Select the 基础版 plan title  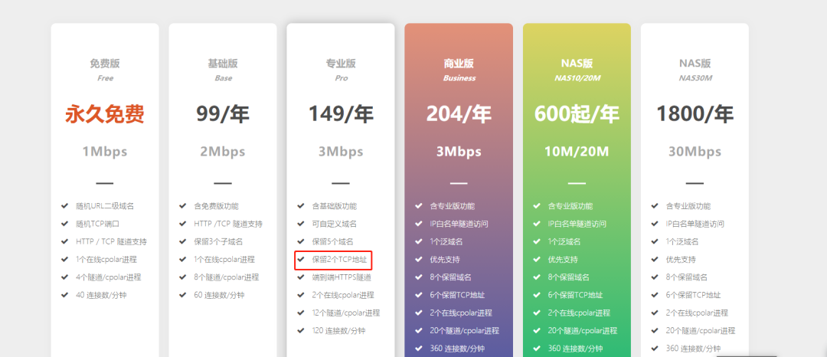pos(223,64)
